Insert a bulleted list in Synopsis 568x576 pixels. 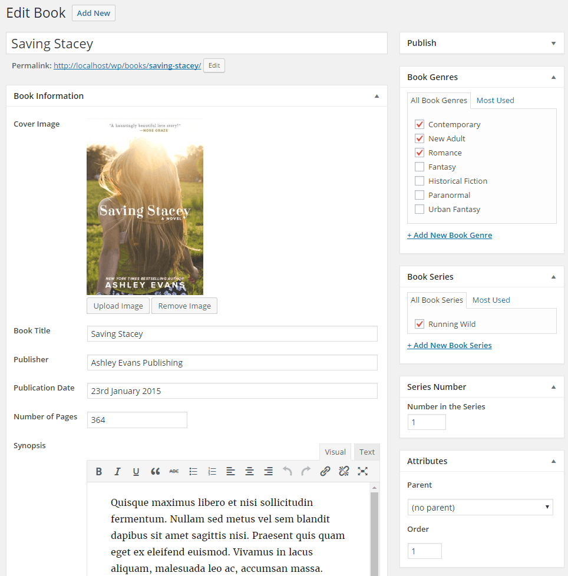(193, 471)
